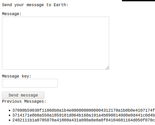Click the 'Previous Messages:' heading
155x125 pixels.
24,101
